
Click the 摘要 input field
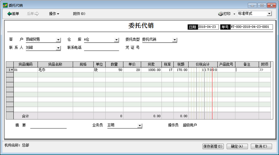[48, 125]
